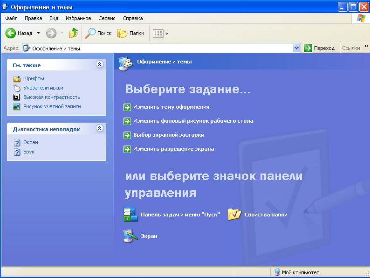Screen dimensions: 370x278
Task: Click arrow icon for desktop background task
Action: coord(127,121)
